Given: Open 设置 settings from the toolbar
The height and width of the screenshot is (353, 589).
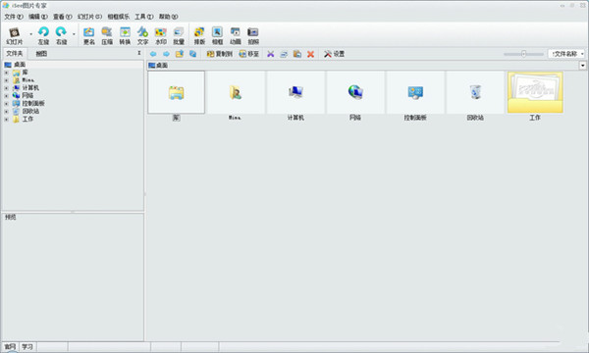Looking at the screenshot, I should coord(334,54).
